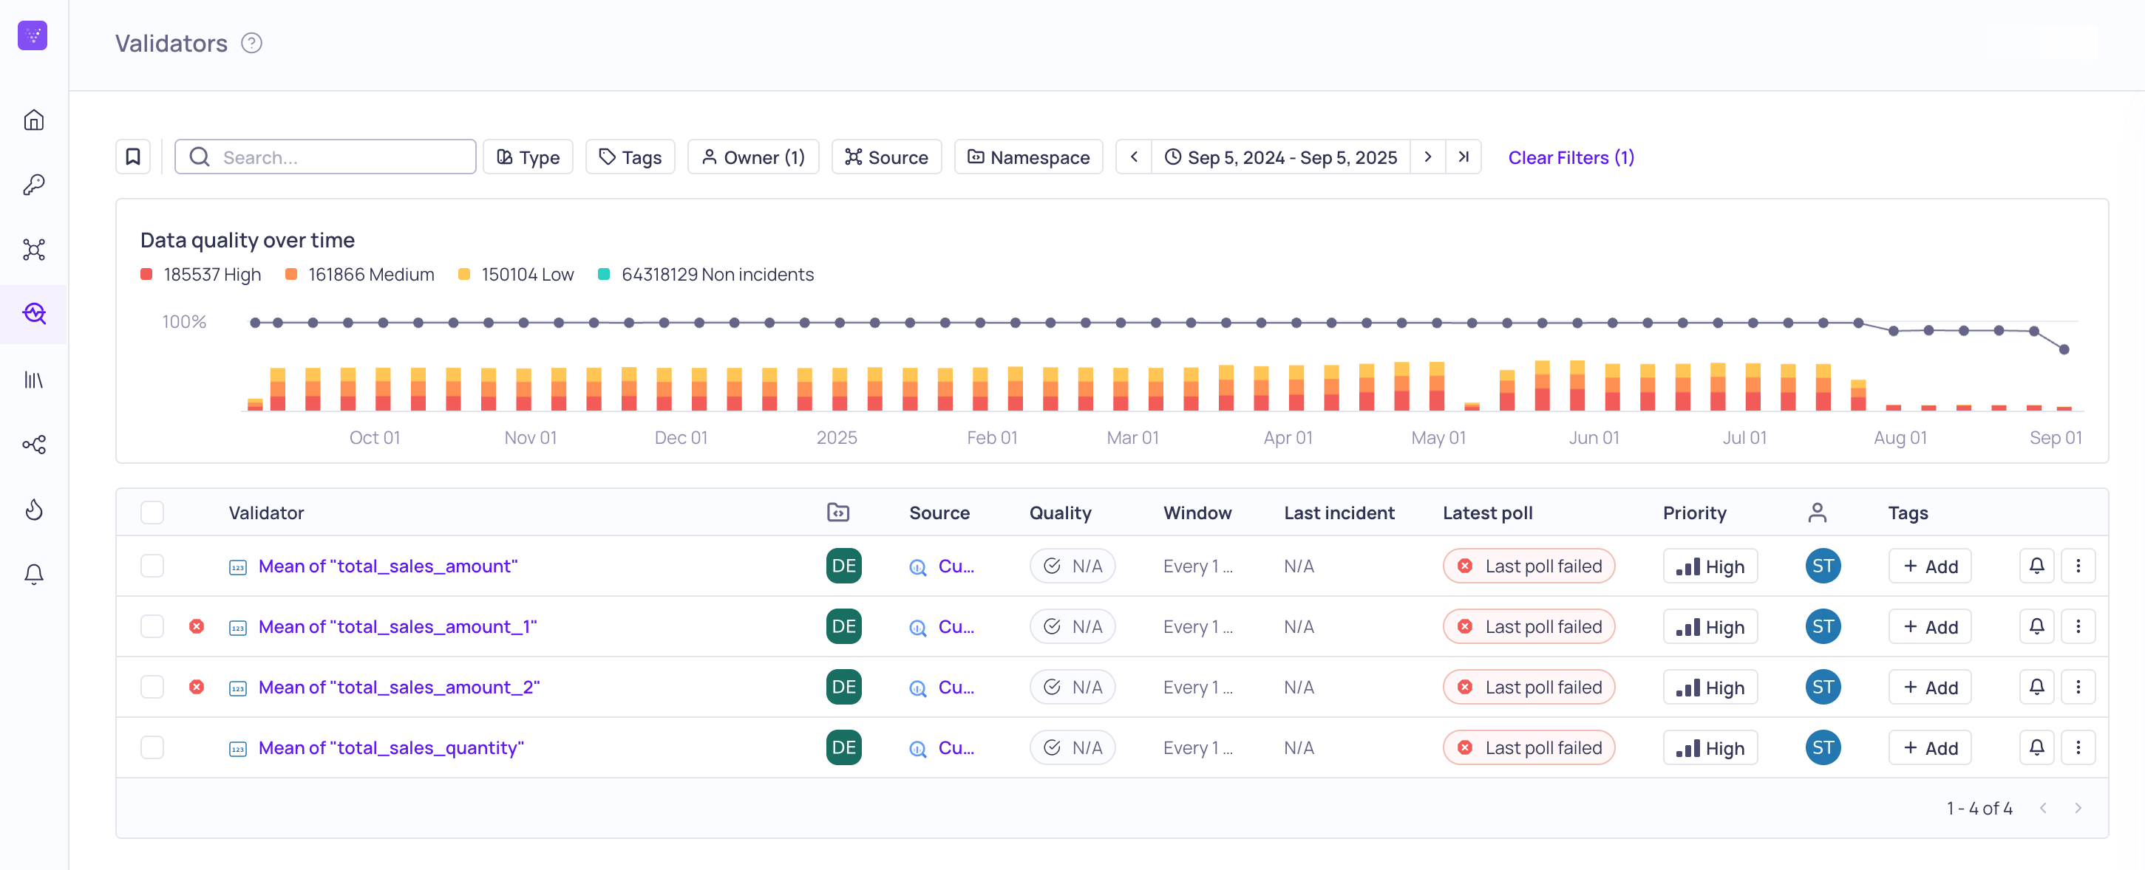Open the Namespace filter dropdown
Viewport: 2145px width, 870px height.
click(x=1028, y=157)
